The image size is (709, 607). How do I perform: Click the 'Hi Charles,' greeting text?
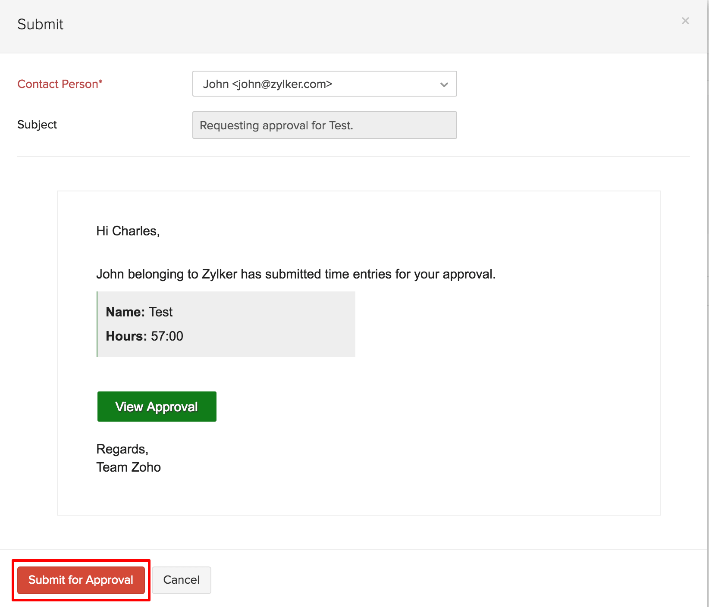click(x=128, y=231)
